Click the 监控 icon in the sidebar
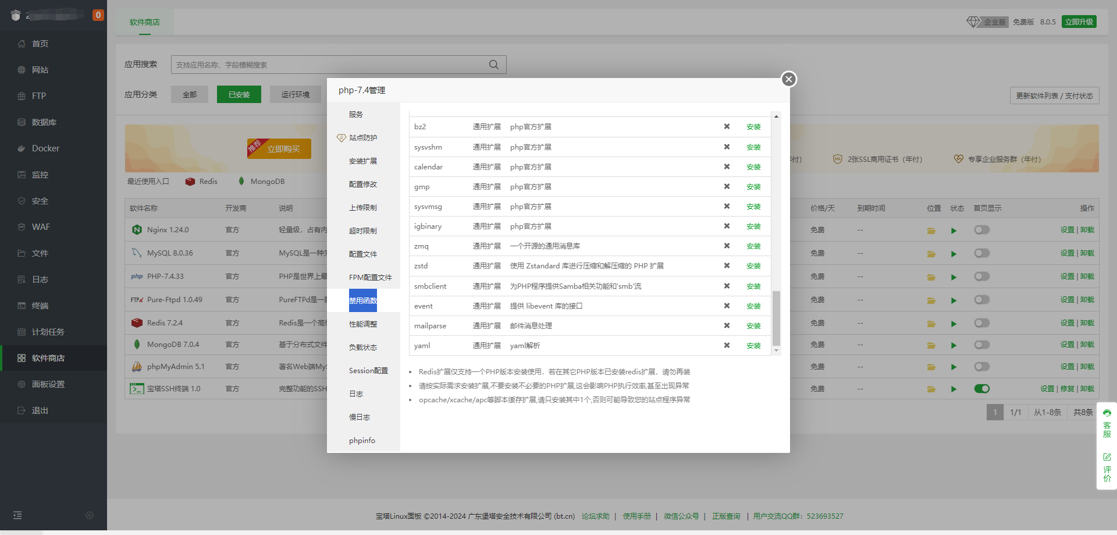1117x535 pixels. (22, 175)
